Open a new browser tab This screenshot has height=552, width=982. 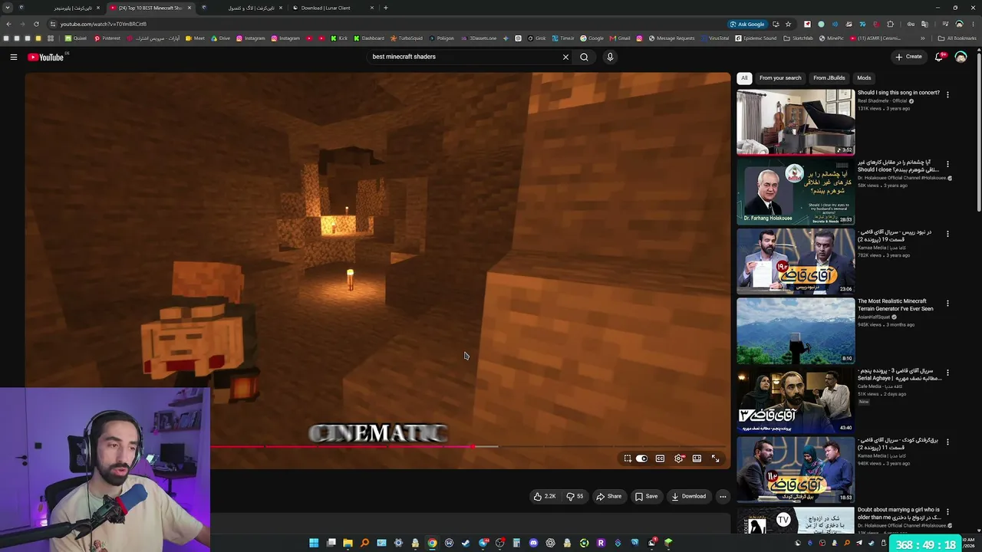click(x=385, y=8)
